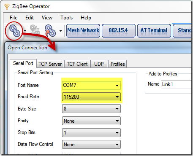Open the Port Name dropdown showing COM7
The width and height of the screenshot is (193, 156).
coord(91,85)
